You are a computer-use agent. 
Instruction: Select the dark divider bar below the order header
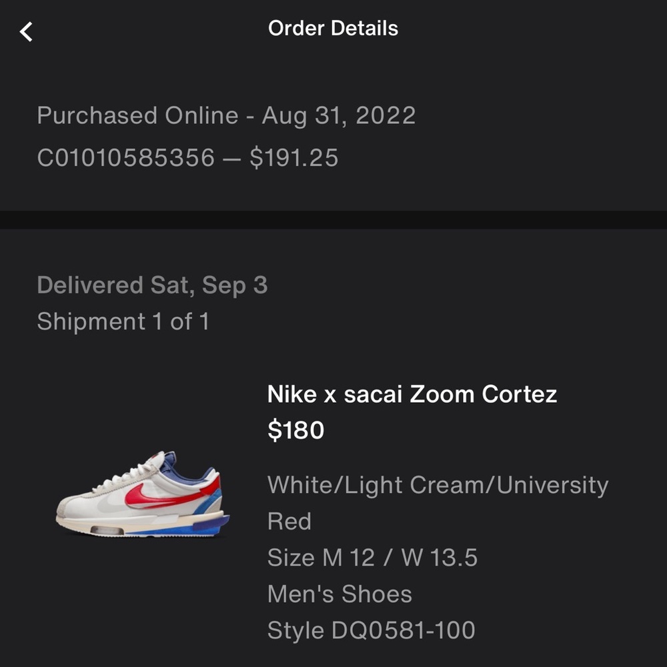point(333,219)
